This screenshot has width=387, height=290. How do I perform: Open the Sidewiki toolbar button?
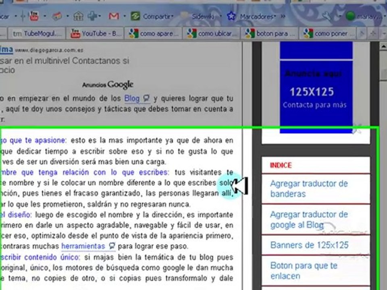[199, 17]
